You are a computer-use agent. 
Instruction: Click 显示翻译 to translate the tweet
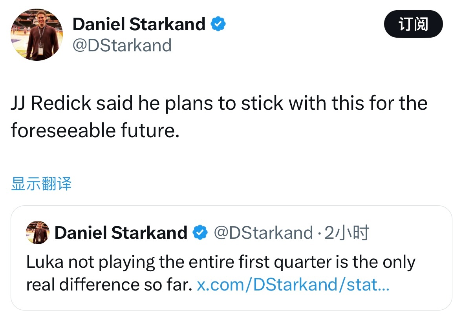click(40, 184)
